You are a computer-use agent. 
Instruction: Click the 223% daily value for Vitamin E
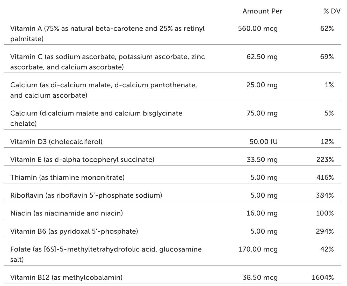tap(325, 159)
